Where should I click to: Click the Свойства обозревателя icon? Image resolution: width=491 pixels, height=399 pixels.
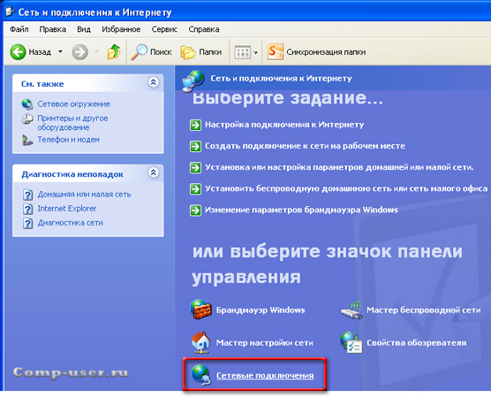pyautogui.click(x=351, y=342)
